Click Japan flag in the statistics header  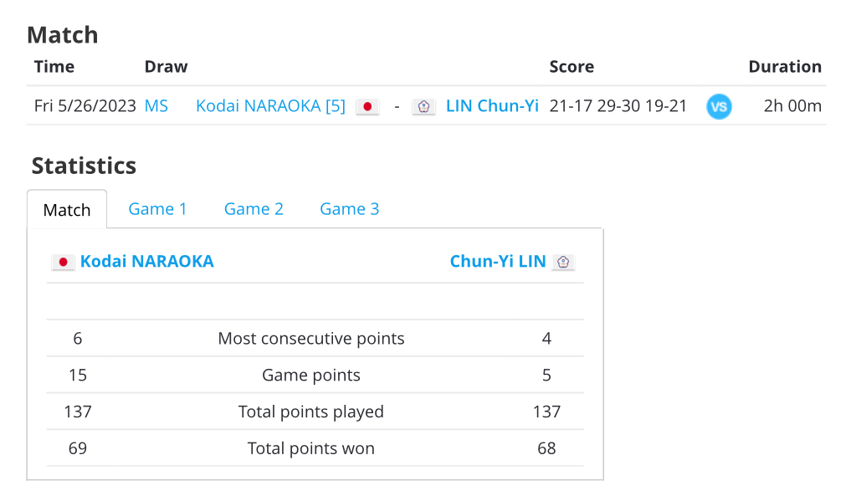(x=63, y=262)
